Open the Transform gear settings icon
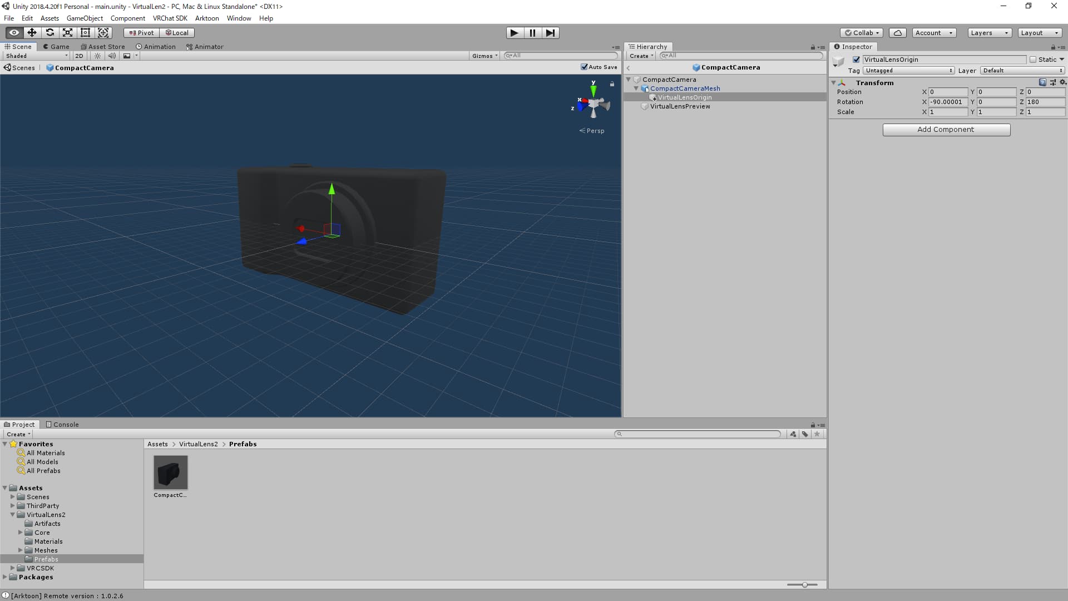 [1062, 82]
